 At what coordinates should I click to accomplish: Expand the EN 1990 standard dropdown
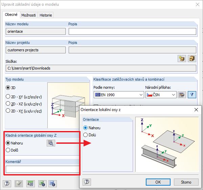(x=119, y=95)
